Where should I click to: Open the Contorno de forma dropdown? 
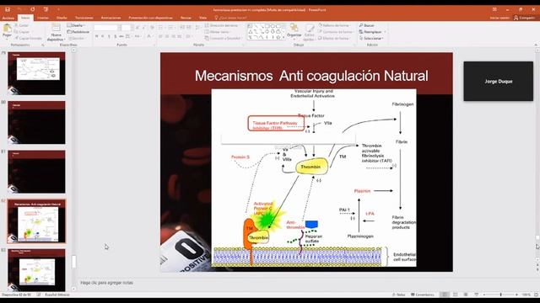pos(336,32)
